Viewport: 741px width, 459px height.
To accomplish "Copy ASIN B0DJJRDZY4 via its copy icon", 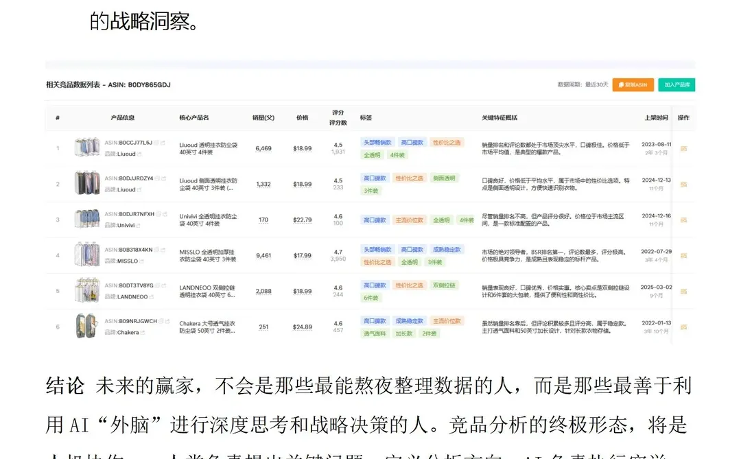I will [156, 178].
